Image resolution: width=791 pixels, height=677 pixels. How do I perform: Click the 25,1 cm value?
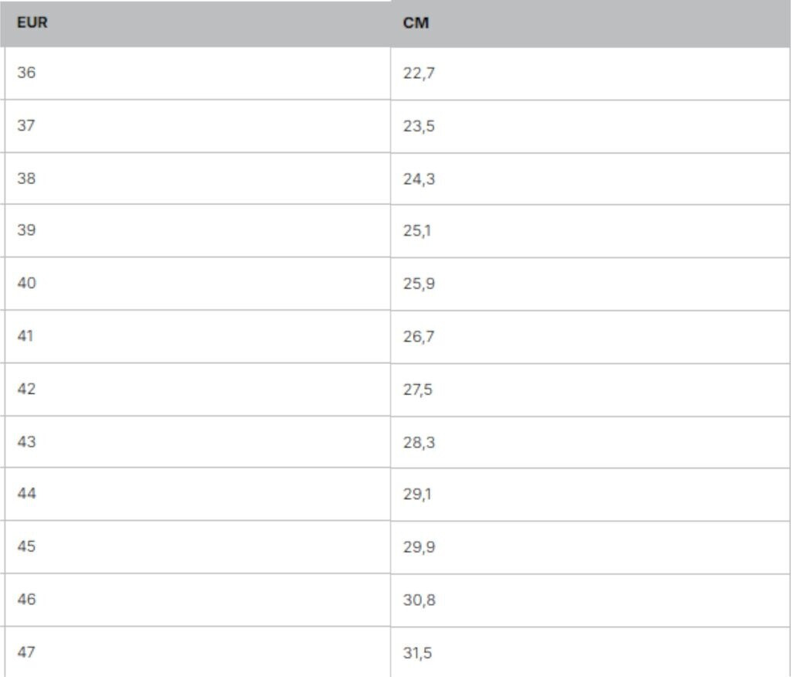(x=417, y=231)
